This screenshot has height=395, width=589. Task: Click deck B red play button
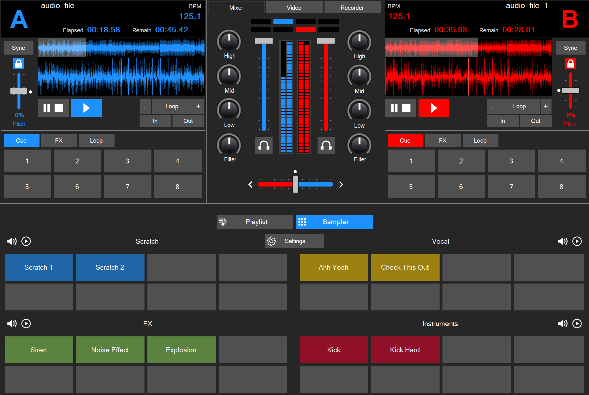click(434, 108)
